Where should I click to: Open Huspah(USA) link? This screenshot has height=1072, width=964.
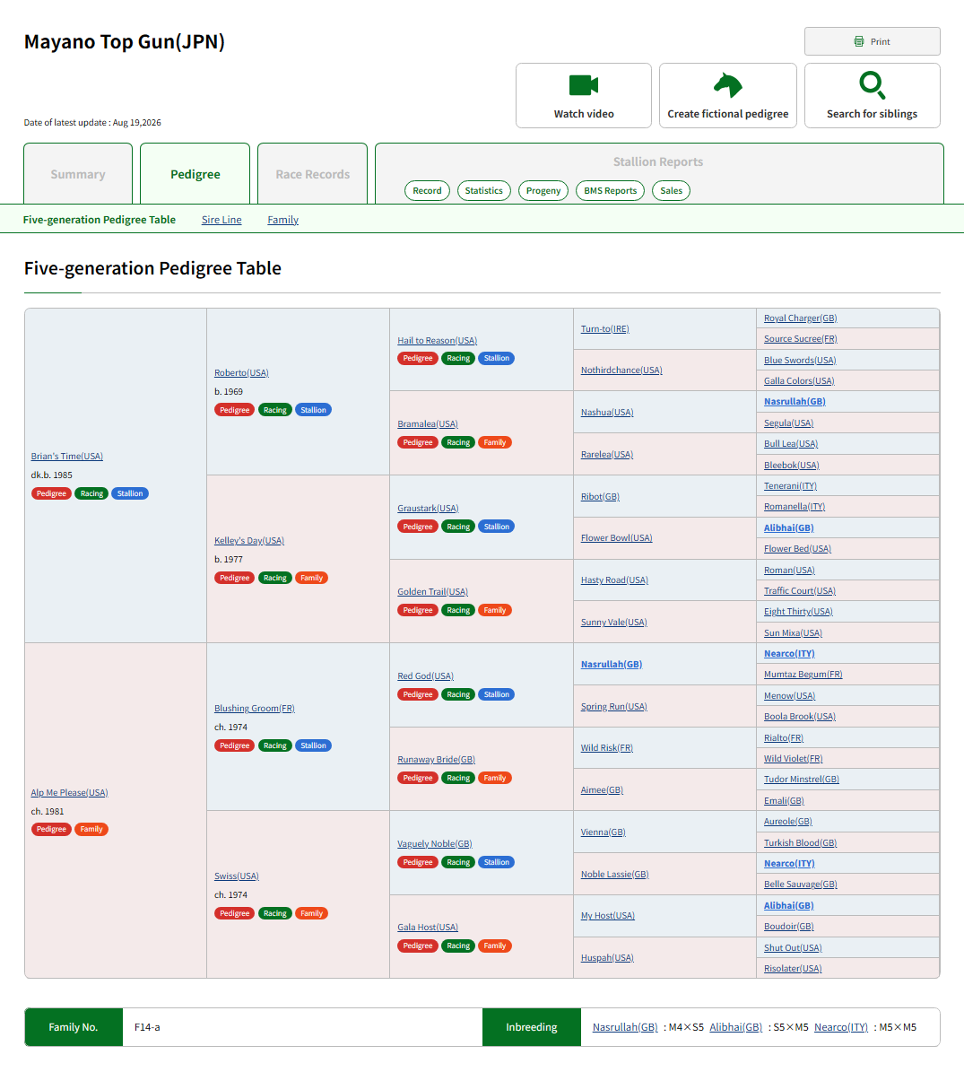click(x=607, y=958)
